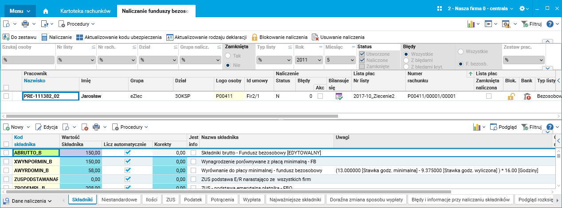Click the help icon in lower toolbar
Image resolution: width=562 pixels, height=208 pixels.
(550, 127)
